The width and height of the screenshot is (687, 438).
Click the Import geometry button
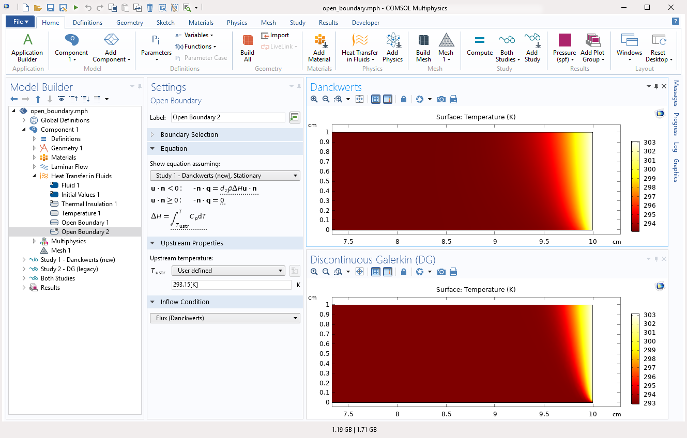coord(275,35)
